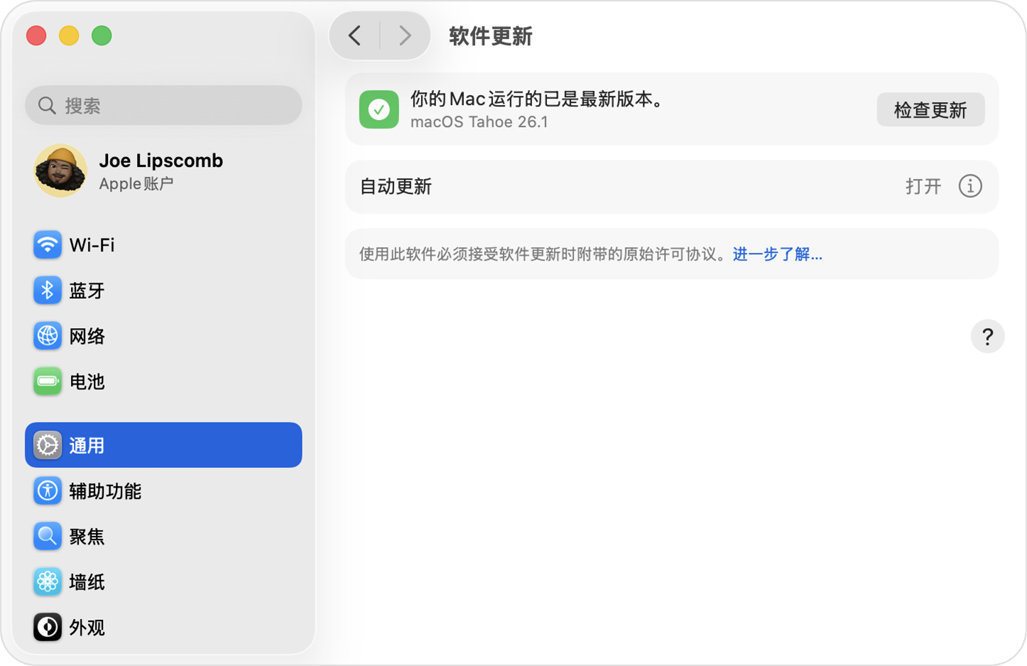Select the 通用 gear icon
The image size is (1027, 666).
tap(47, 445)
